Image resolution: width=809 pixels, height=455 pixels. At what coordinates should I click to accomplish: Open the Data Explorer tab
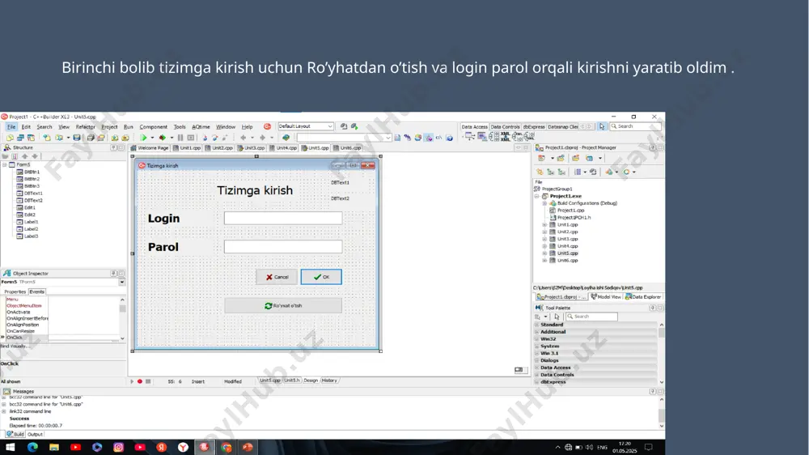[x=643, y=297]
